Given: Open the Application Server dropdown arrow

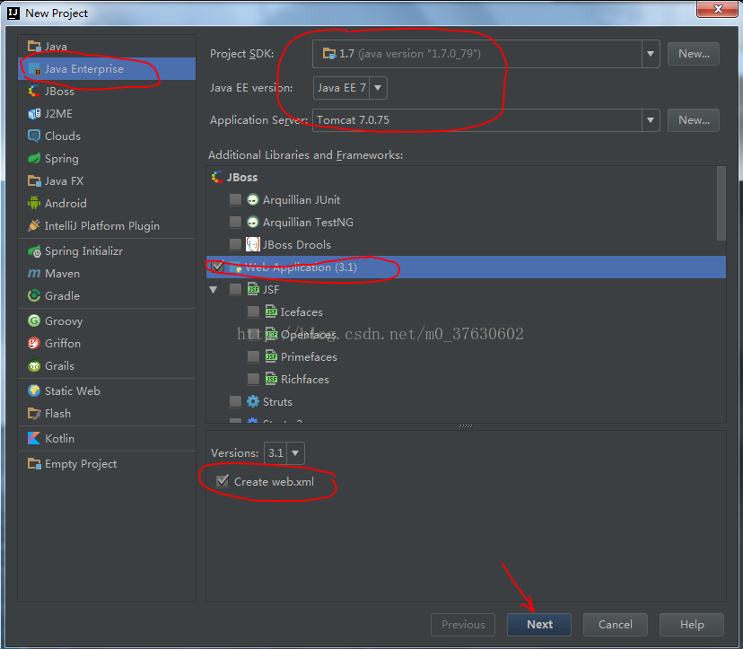Looking at the screenshot, I should [650, 120].
